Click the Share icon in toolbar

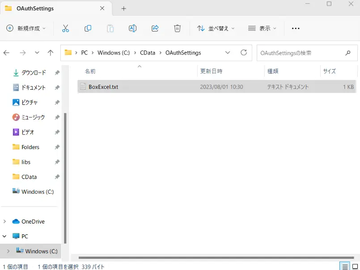155,29
